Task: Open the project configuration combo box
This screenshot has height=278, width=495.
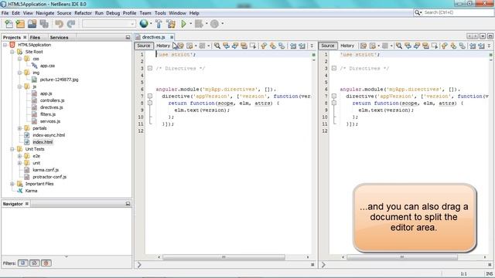Action: 109,24
